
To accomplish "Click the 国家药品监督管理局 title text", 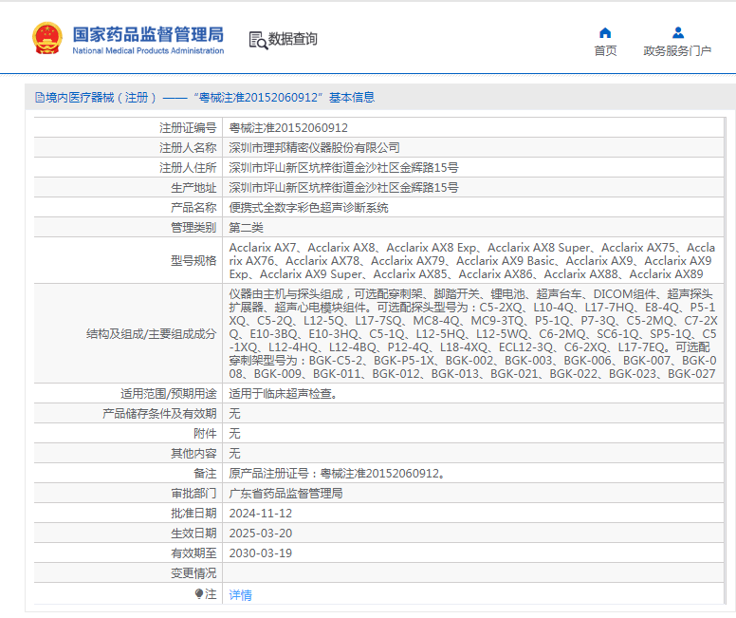I will tap(148, 33).
